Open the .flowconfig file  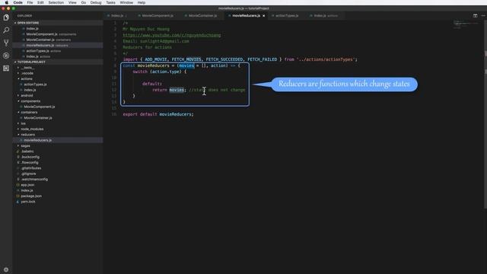tap(30, 163)
